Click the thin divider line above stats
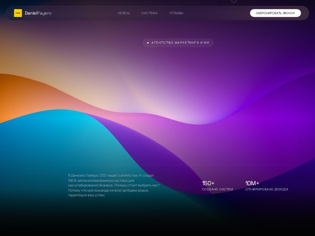This screenshot has height=236, width=315. pyautogui.click(x=178, y=165)
